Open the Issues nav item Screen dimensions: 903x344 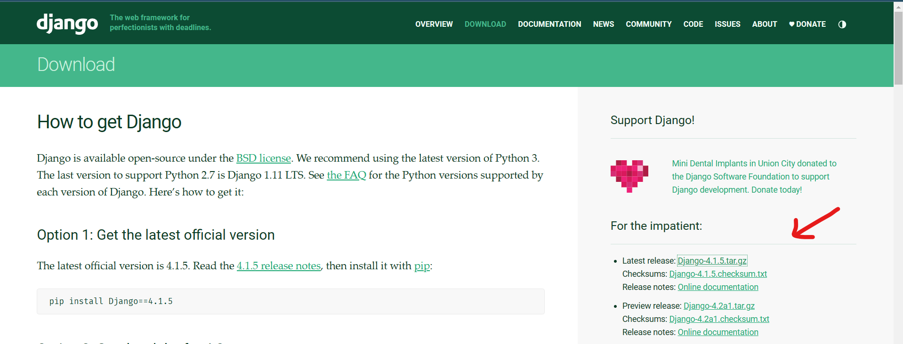(x=727, y=24)
